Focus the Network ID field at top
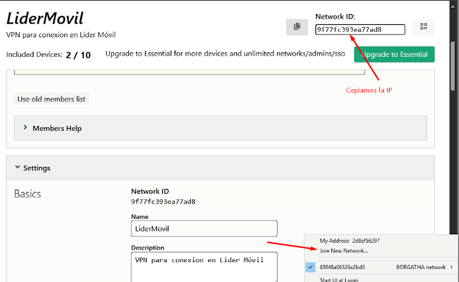This screenshot has width=459, height=282. [360, 30]
